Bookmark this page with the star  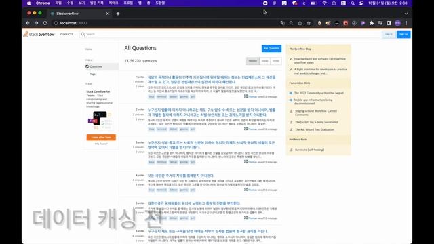(x=309, y=23)
